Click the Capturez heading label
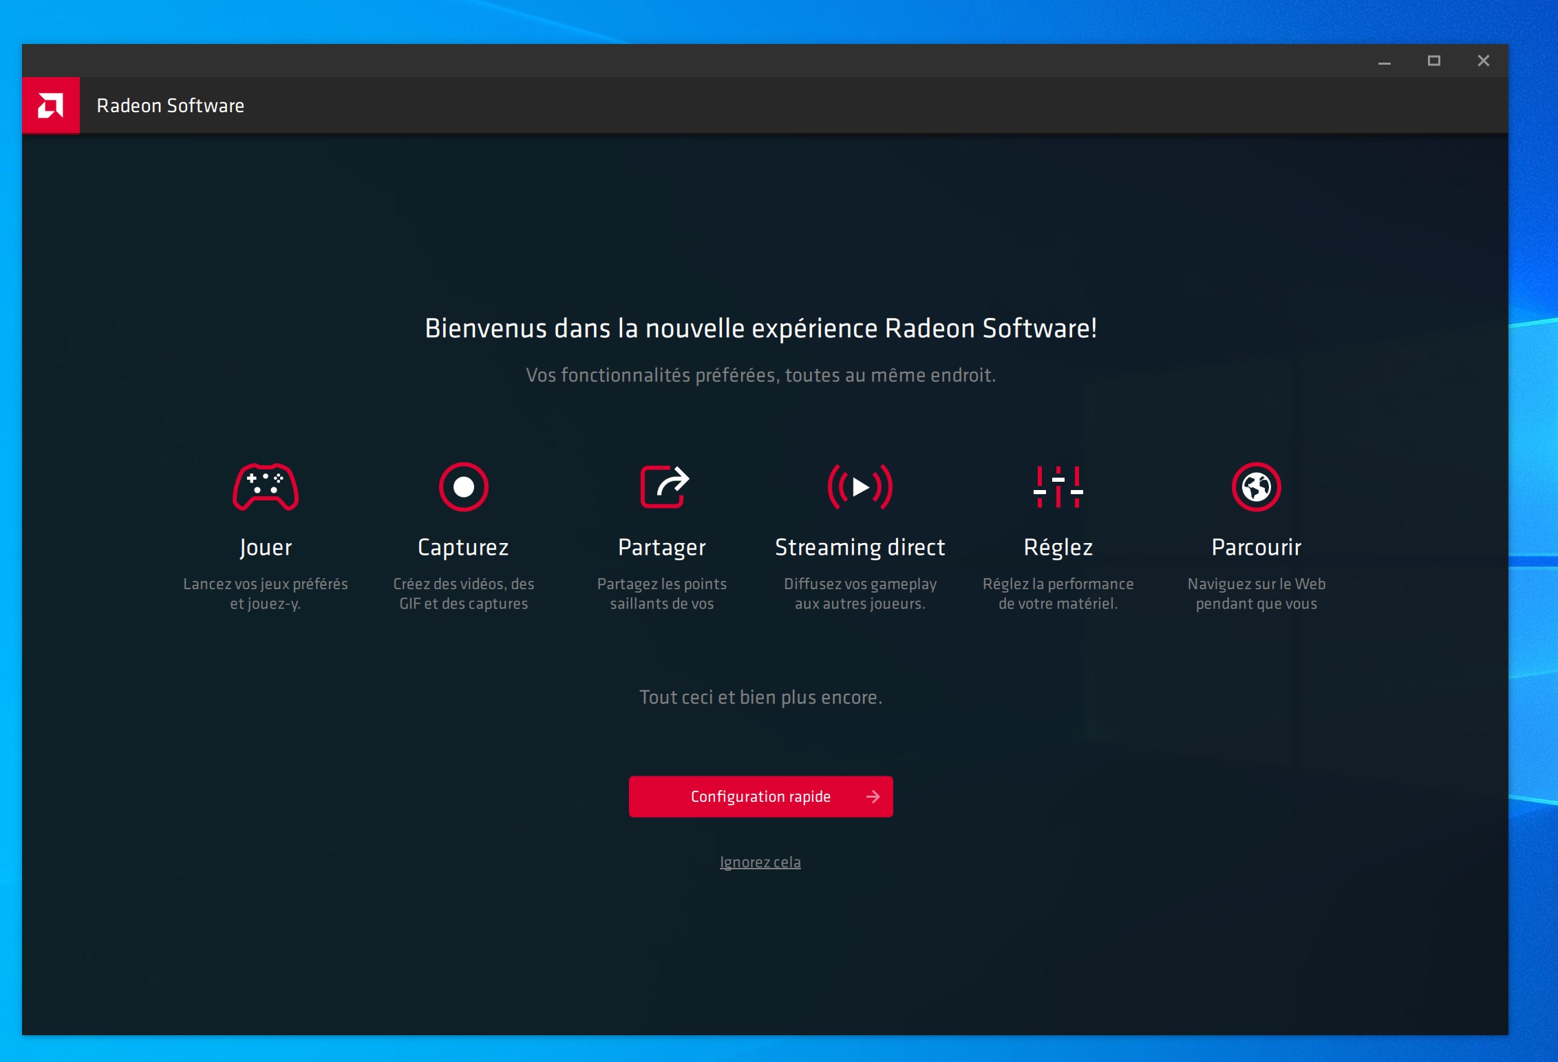The width and height of the screenshot is (1558, 1062). [463, 547]
